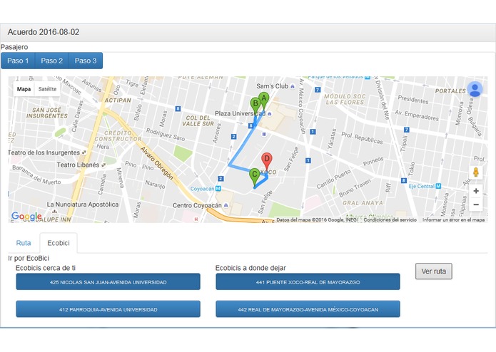Screen dimensions: 496x352
Task: Choose 425 Nicolas San Juan-Avenida Universidad station
Action: point(108,282)
